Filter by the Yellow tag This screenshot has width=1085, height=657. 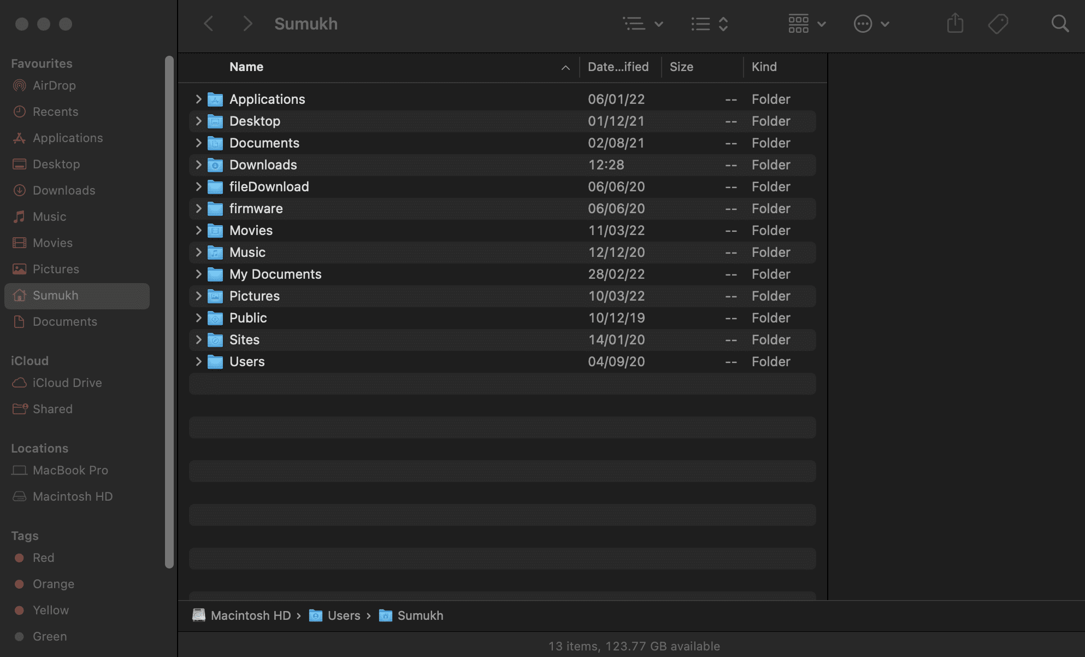(77, 610)
